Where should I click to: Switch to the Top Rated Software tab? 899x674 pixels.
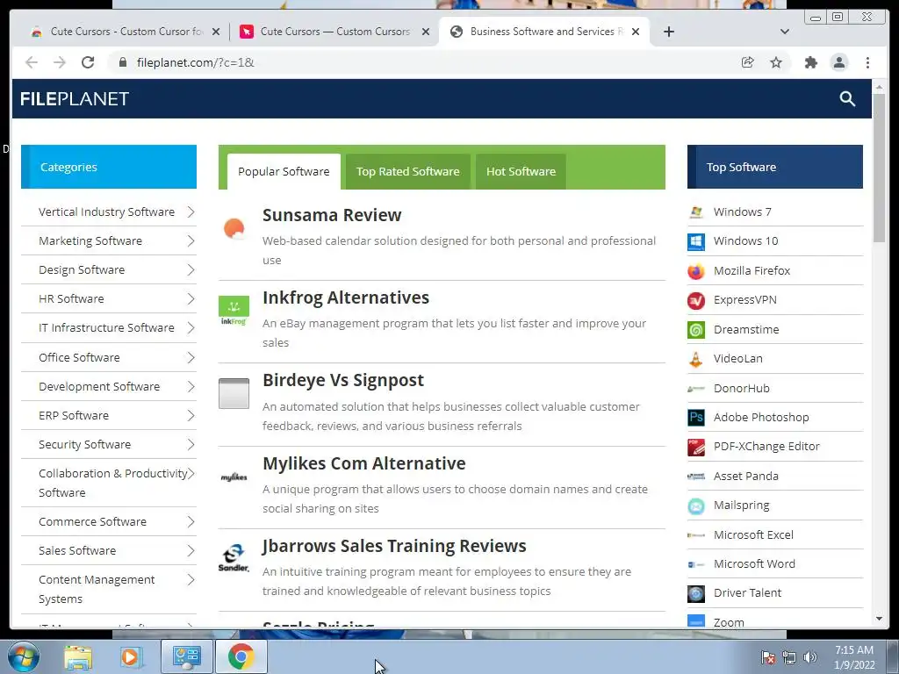tap(407, 171)
